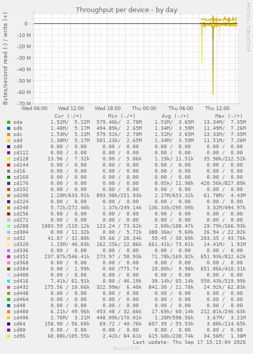
Task: Click the 'zd112' device label
Action: 21,153
